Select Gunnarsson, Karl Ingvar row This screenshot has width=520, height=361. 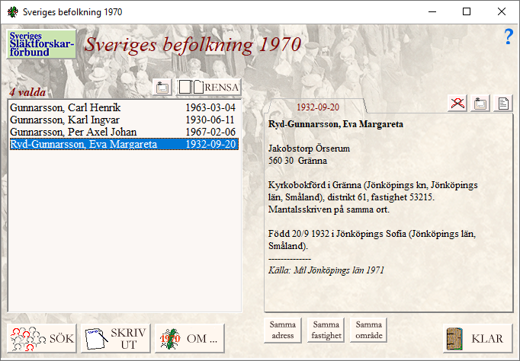124,120
